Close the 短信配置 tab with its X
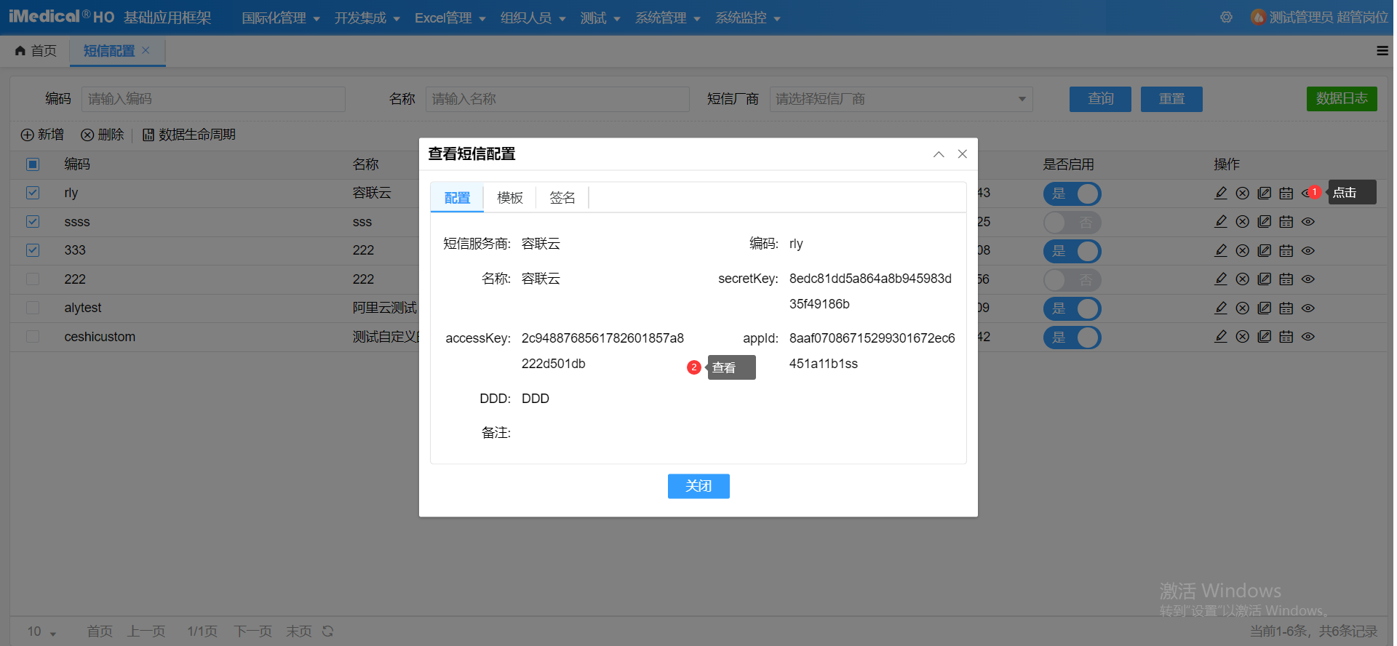Image resolution: width=1397 pixels, height=646 pixels. [x=146, y=50]
